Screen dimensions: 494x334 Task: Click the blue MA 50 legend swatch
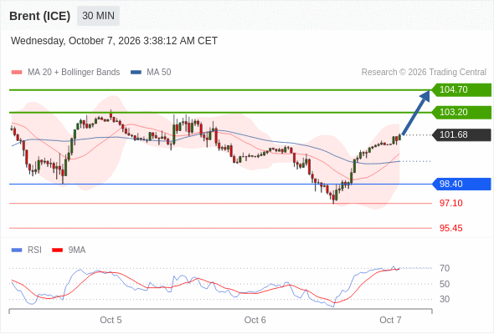coord(136,73)
